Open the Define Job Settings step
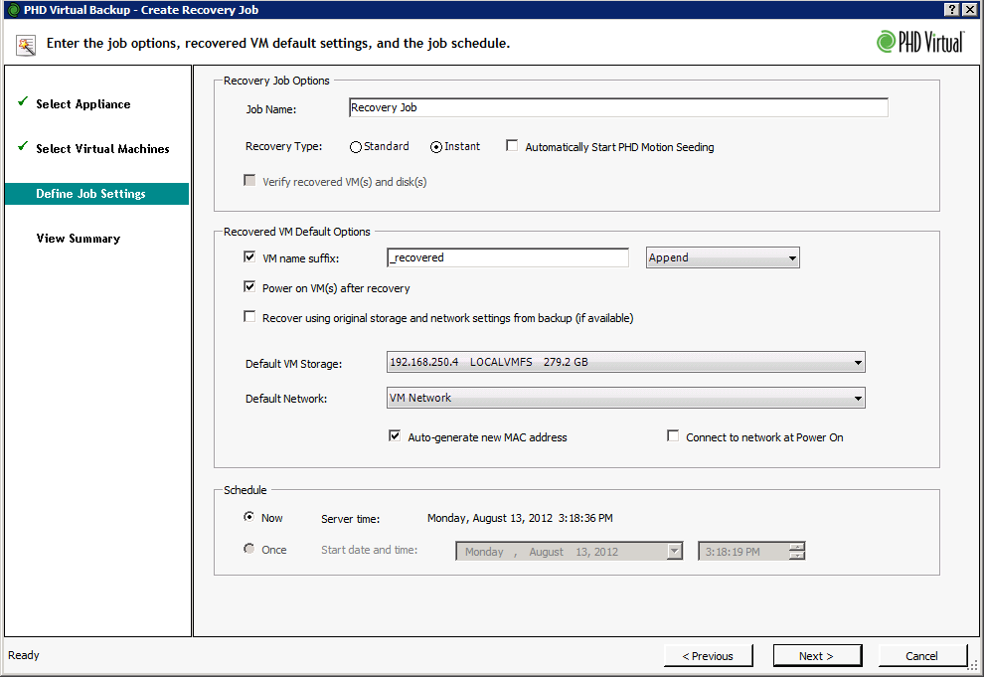Viewport: 986px width, 677px height. pyautogui.click(x=96, y=194)
